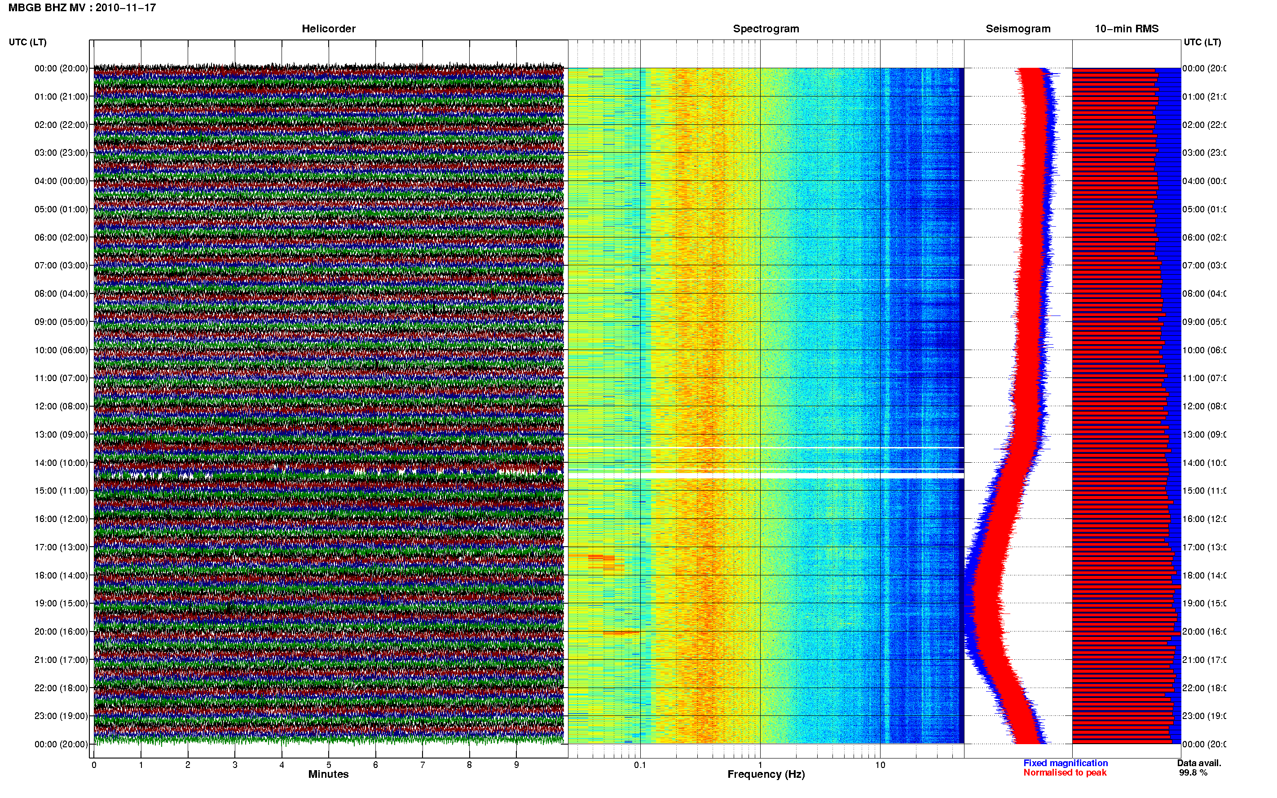The image size is (1277, 798).
Task: Select the left time label '17:00 (13:00)'
Action: pos(61,547)
